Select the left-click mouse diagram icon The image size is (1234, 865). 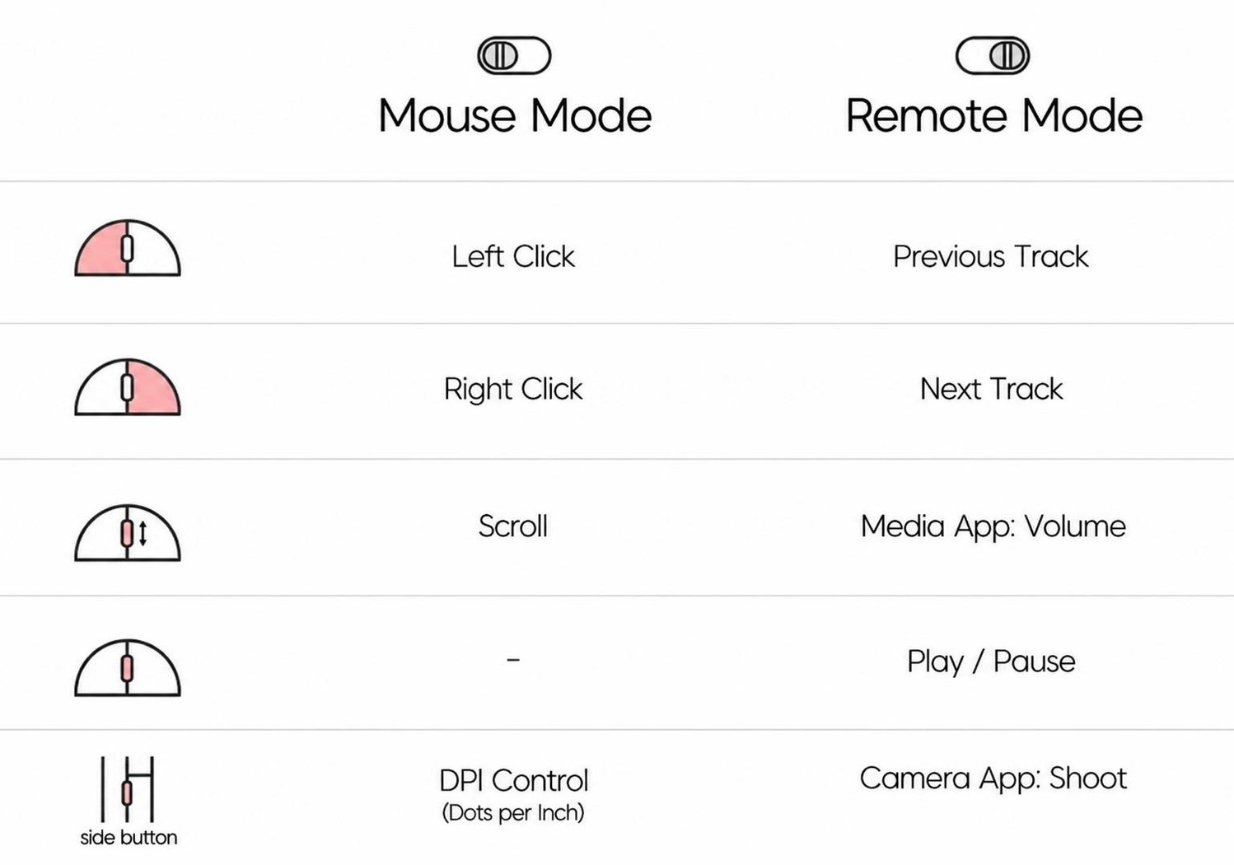click(x=128, y=248)
